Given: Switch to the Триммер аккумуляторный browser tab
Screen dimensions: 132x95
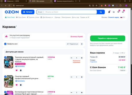Looking at the screenshot, I should (65, 1).
